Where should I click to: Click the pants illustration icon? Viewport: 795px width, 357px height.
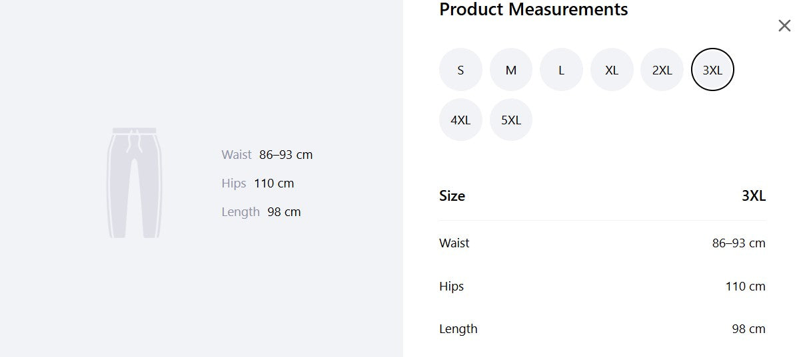click(135, 183)
